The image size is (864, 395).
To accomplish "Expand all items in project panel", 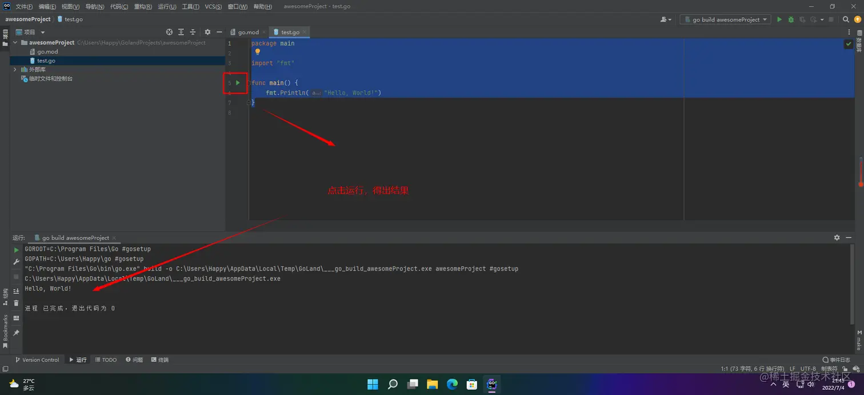I will click(x=181, y=32).
